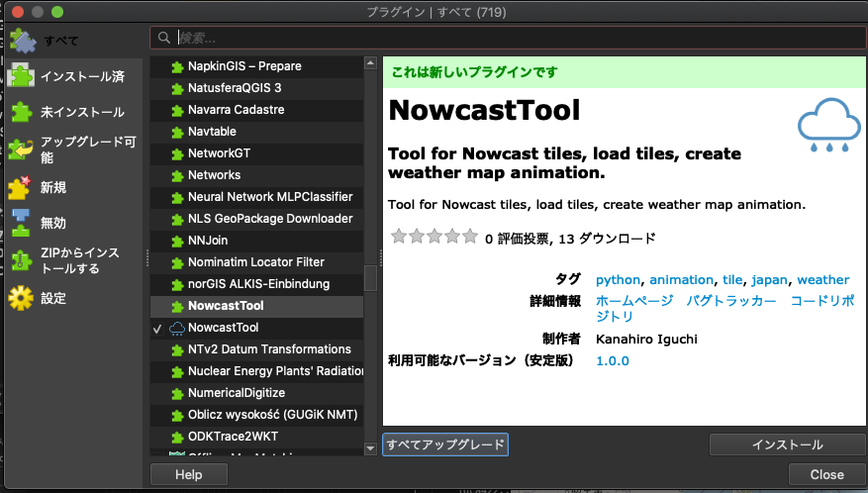Open the weather tag link
This screenshot has height=493, width=868.
click(822, 280)
